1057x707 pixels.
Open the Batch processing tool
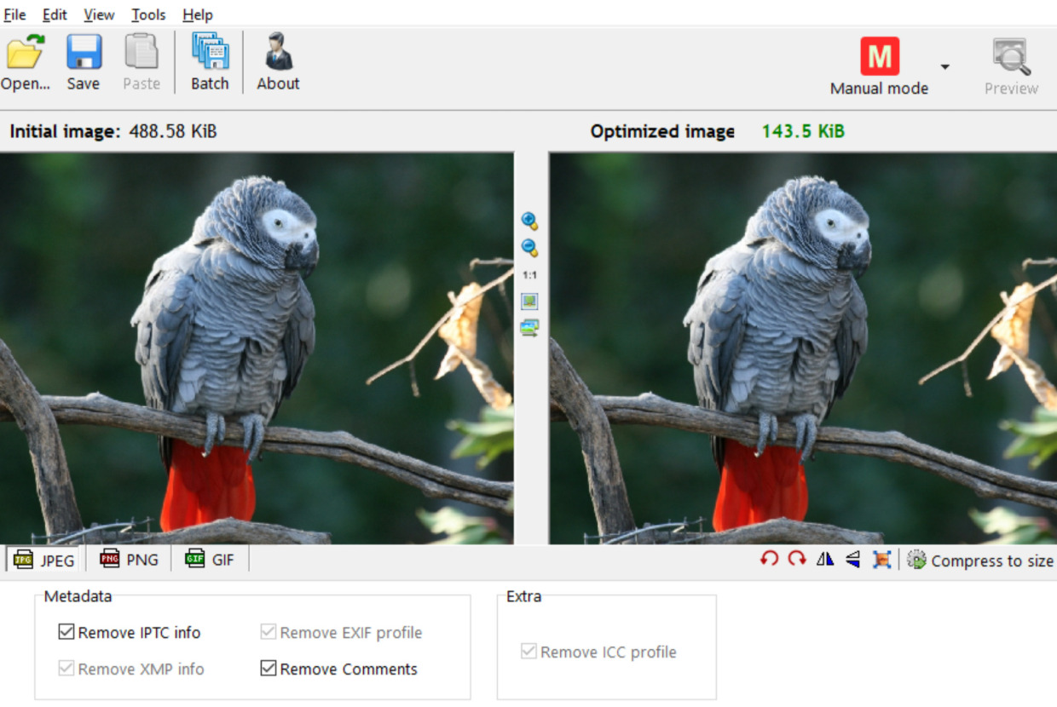click(210, 61)
